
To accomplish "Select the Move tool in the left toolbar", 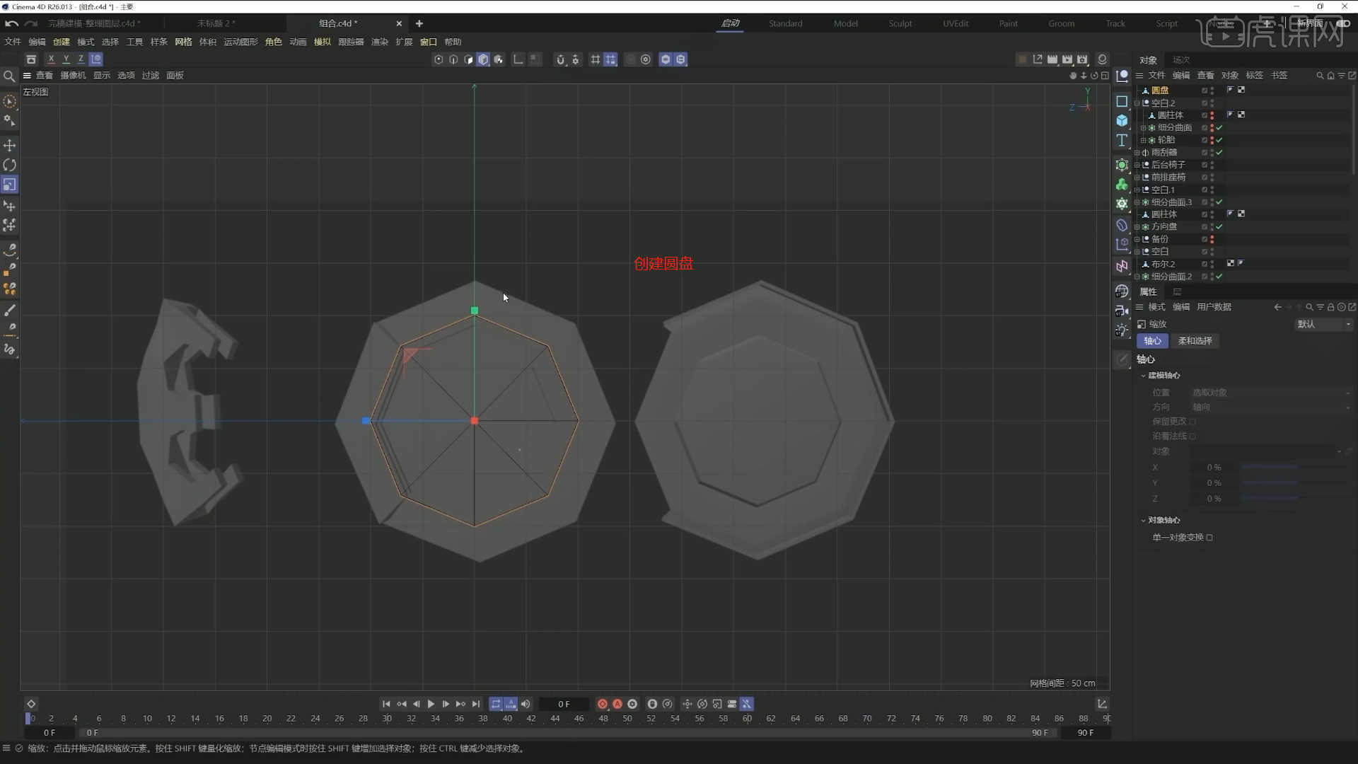I will pos(10,146).
